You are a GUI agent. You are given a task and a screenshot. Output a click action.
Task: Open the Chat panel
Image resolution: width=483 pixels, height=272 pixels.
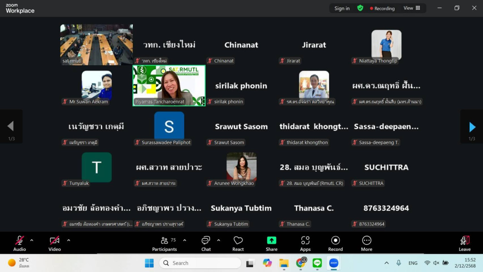point(206,243)
